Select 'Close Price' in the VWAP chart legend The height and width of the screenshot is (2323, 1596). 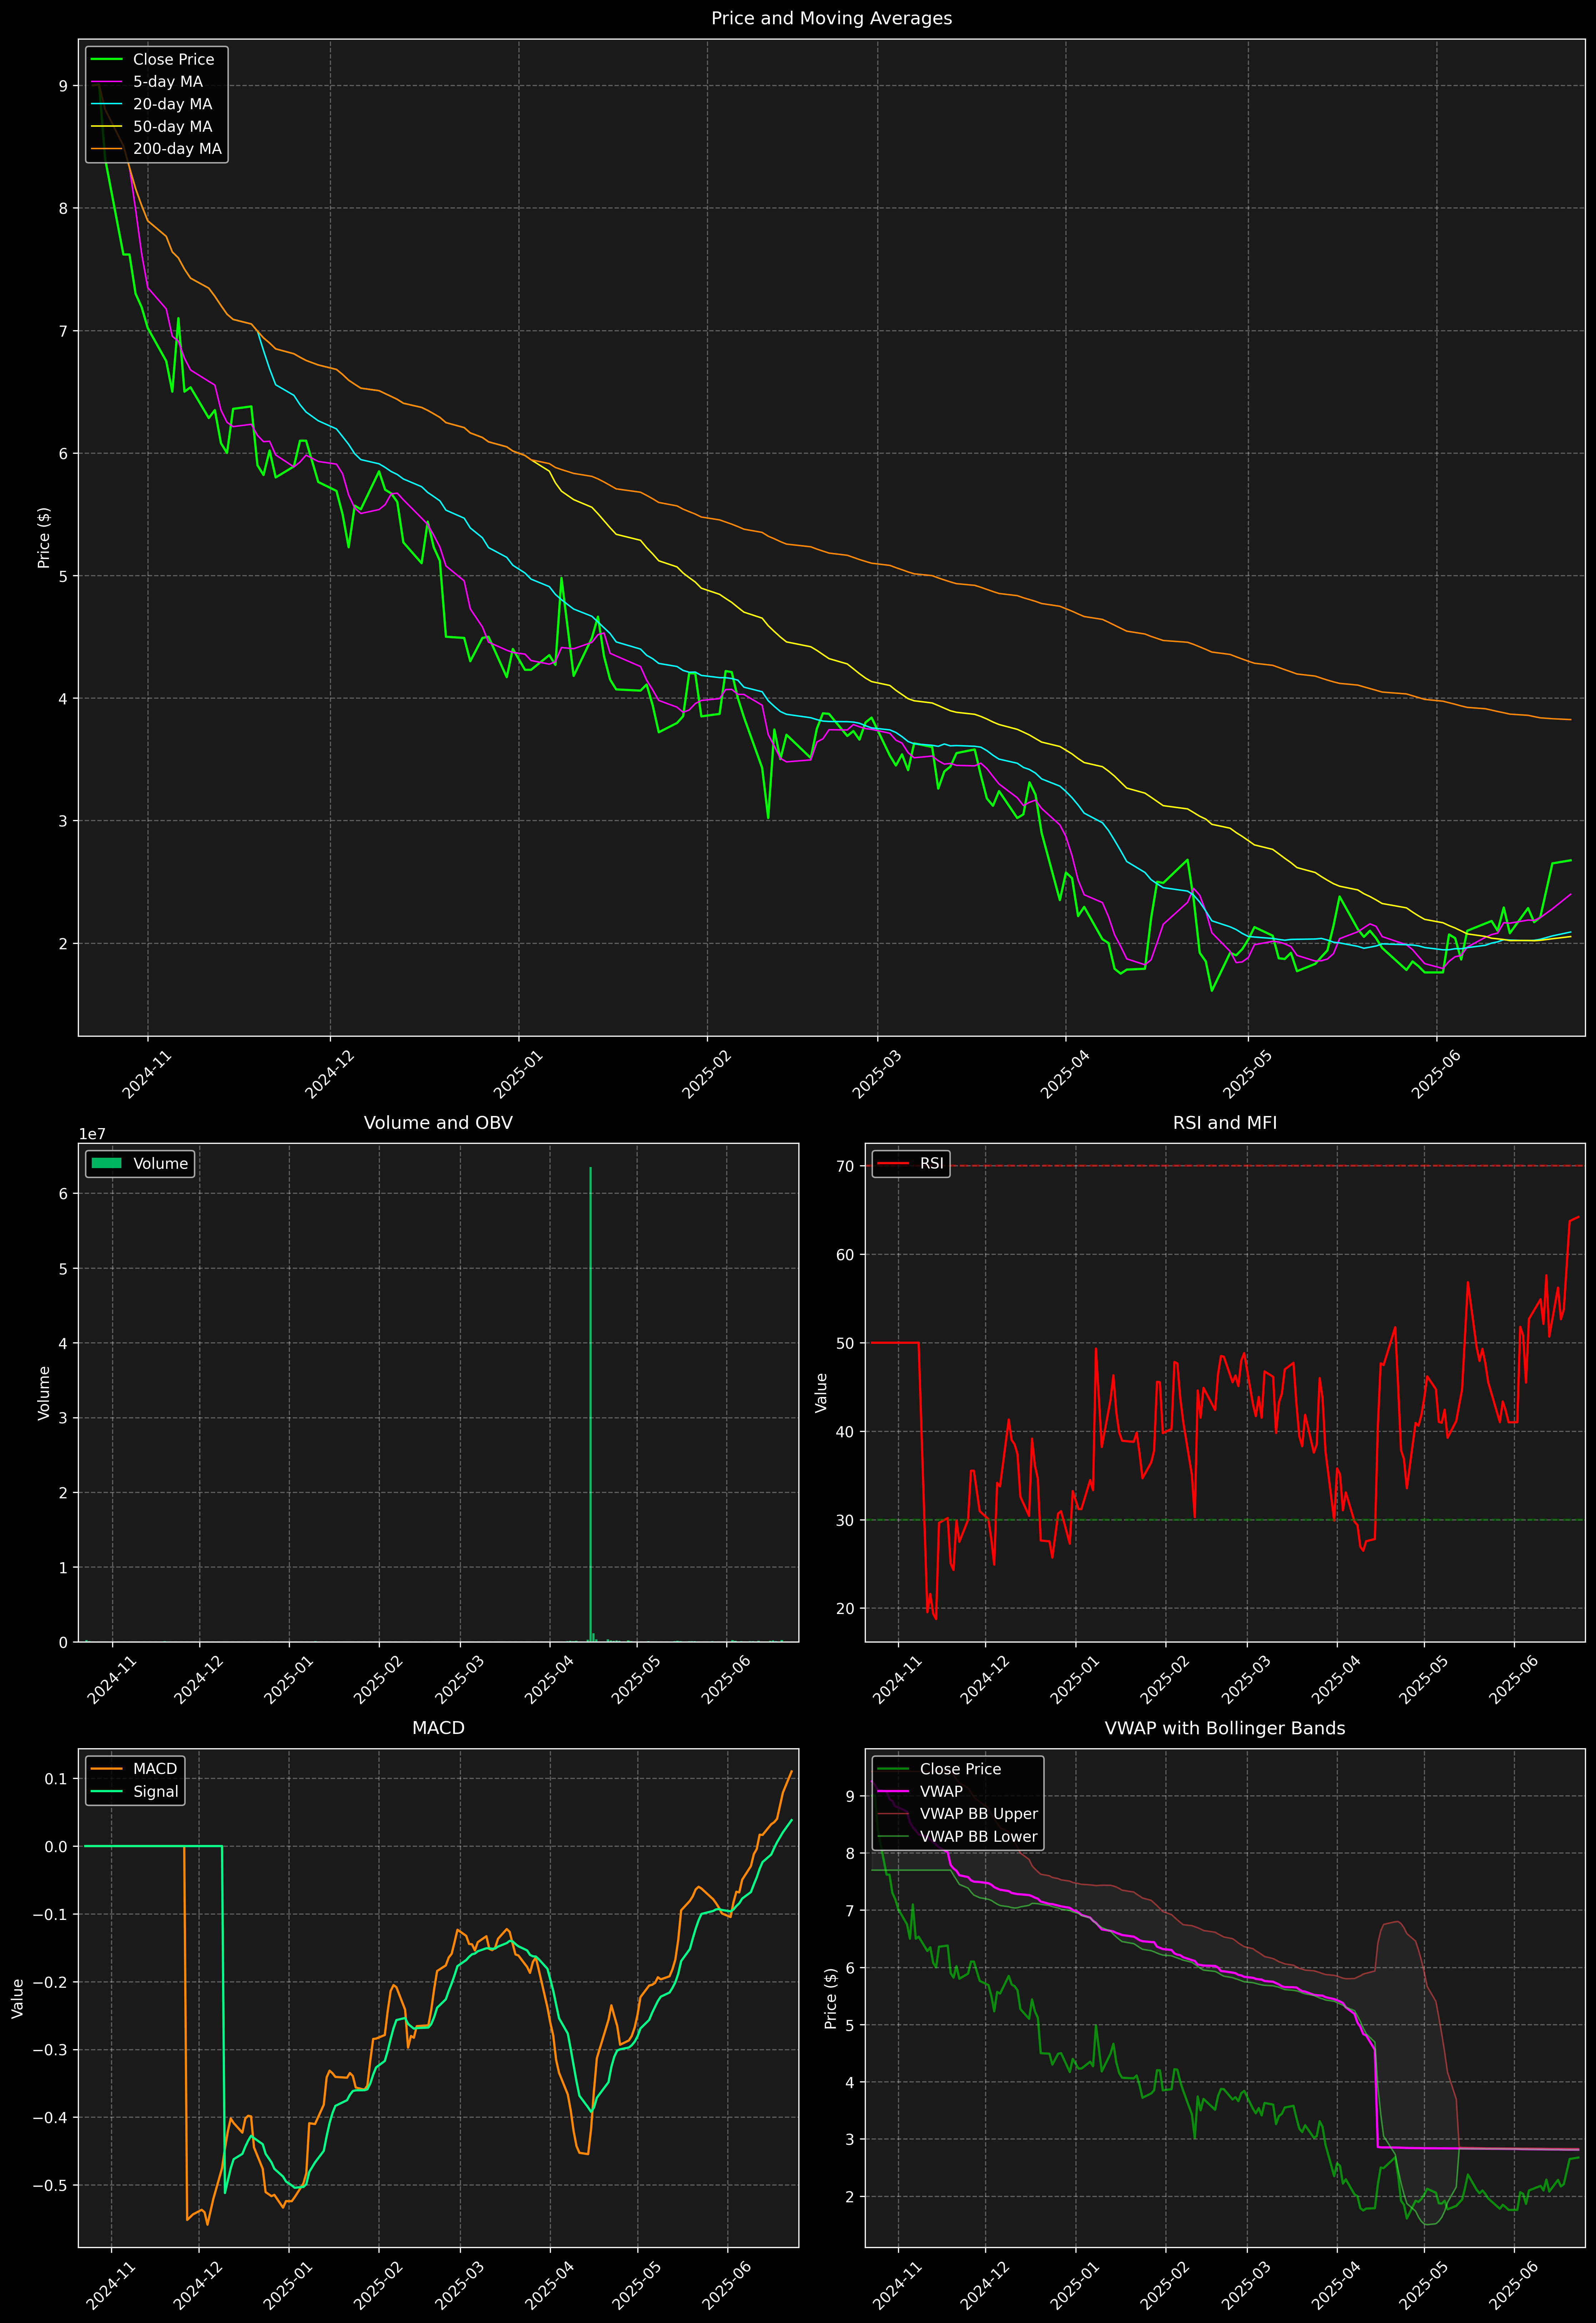tap(960, 1769)
